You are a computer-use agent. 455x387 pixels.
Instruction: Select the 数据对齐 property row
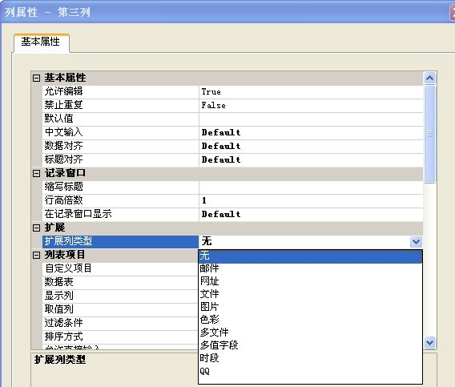[x=232, y=146]
